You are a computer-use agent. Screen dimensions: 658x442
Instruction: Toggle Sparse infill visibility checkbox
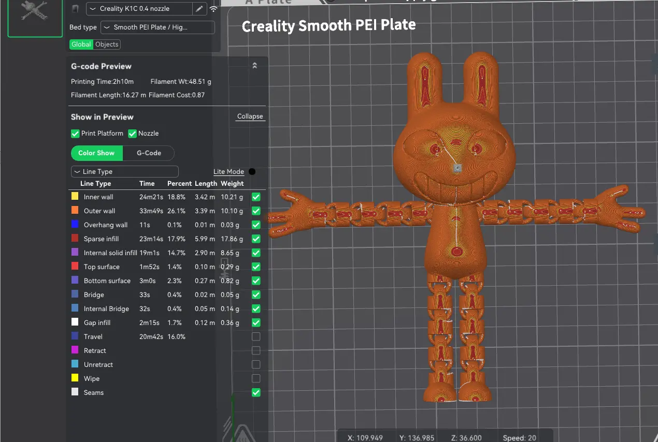point(256,239)
